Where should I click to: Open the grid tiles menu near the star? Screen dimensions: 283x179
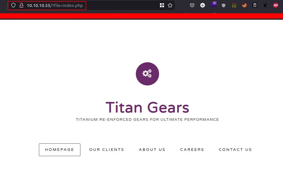click(162, 5)
